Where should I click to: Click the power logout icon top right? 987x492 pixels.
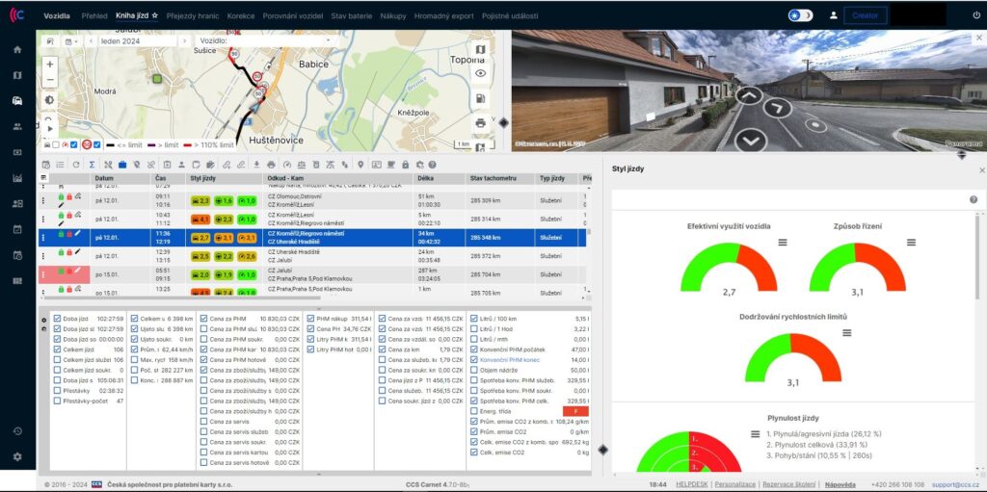click(976, 15)
